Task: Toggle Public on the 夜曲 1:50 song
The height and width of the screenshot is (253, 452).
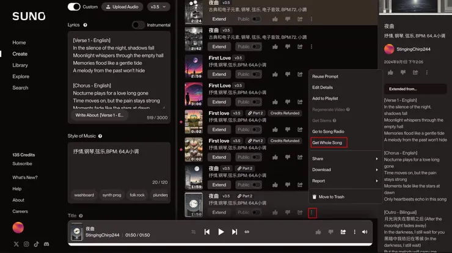Action: point(257,213)
